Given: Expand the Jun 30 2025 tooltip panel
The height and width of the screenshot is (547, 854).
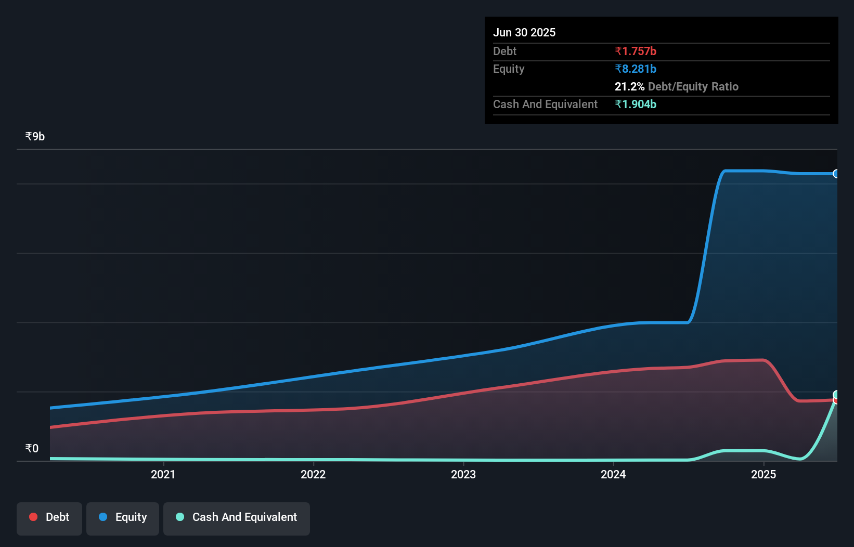Looking at the screenshot, I should (x=524, y=32).
